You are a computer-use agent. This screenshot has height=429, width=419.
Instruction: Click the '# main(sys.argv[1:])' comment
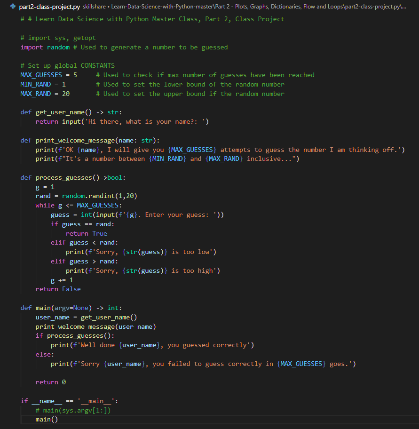click(x=73, y=410)
